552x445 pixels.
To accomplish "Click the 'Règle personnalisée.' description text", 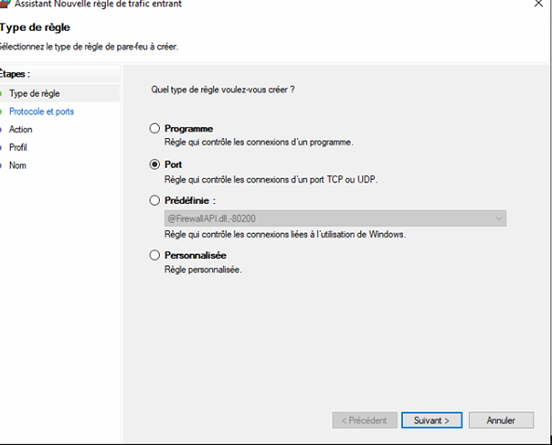I will tap(203, 270).
